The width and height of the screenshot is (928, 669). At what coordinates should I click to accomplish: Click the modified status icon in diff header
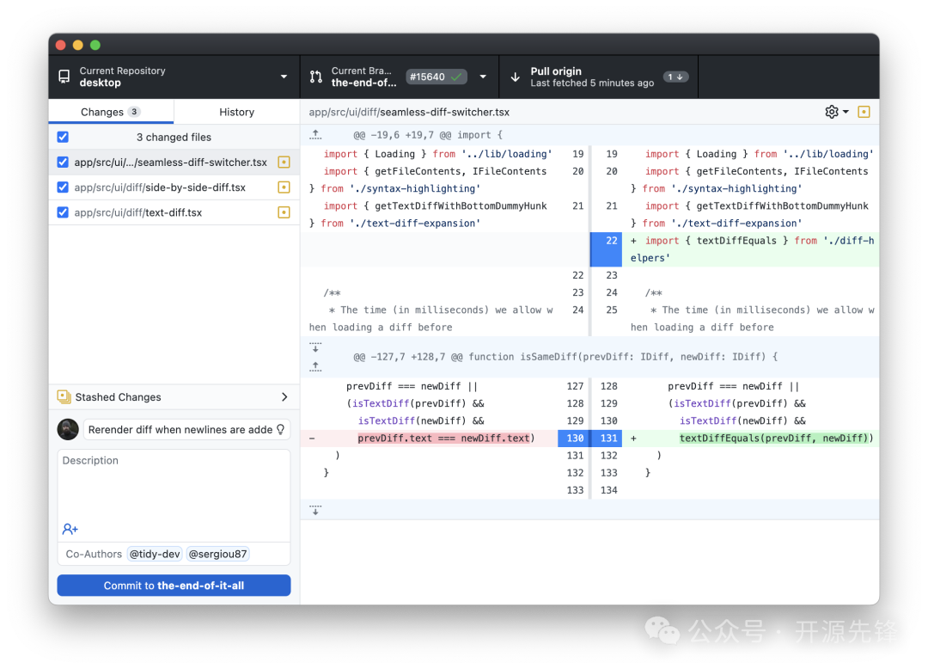tap(864, 112)
